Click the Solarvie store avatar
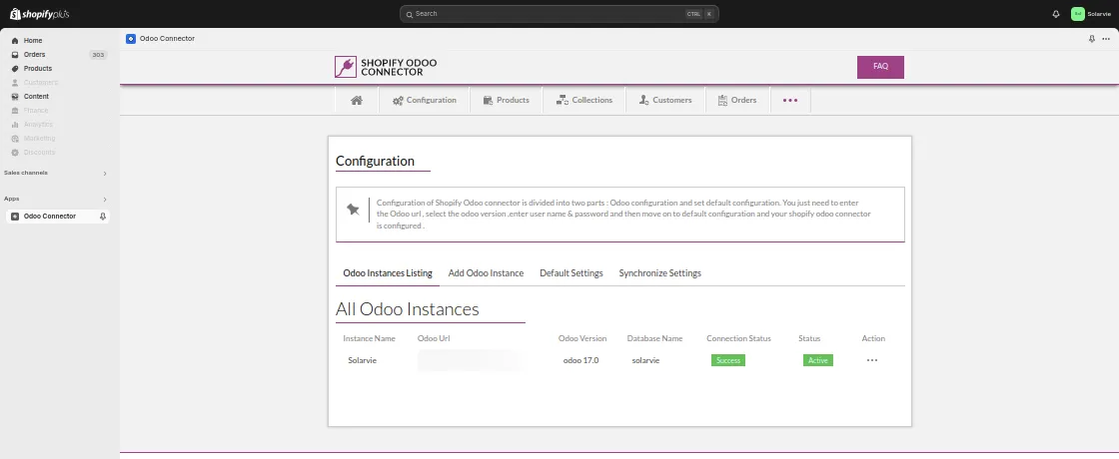Viewport: 1119px width, 459px height. coord(1078,14)
